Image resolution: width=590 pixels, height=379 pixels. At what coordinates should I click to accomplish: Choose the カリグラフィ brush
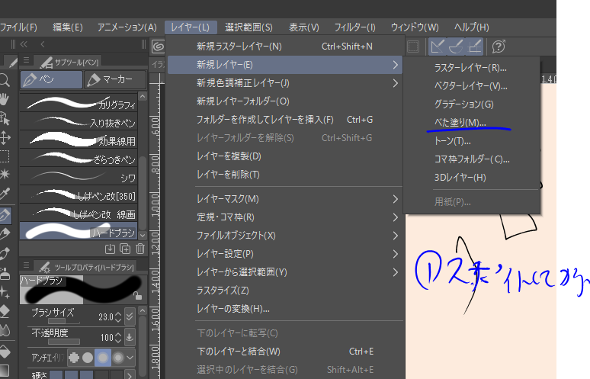(x=79, y=103)
